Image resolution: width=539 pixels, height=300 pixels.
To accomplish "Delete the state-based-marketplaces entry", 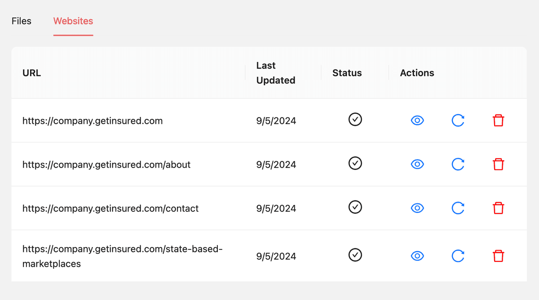I will [498, 256].
